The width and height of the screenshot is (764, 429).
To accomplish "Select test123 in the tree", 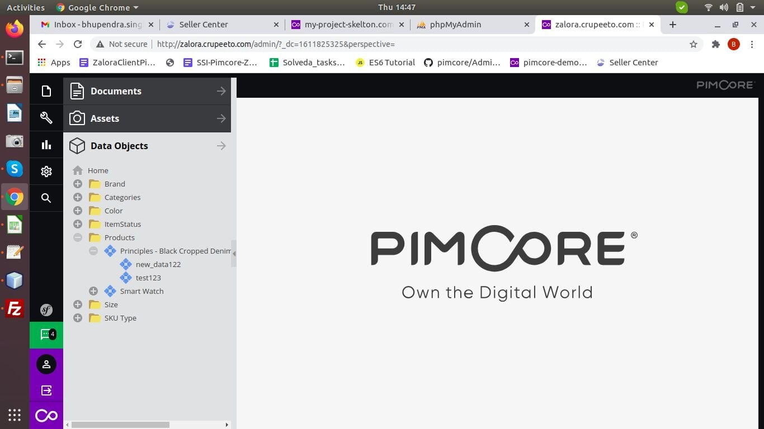I will pyautogui.click(x=148, y=278).
